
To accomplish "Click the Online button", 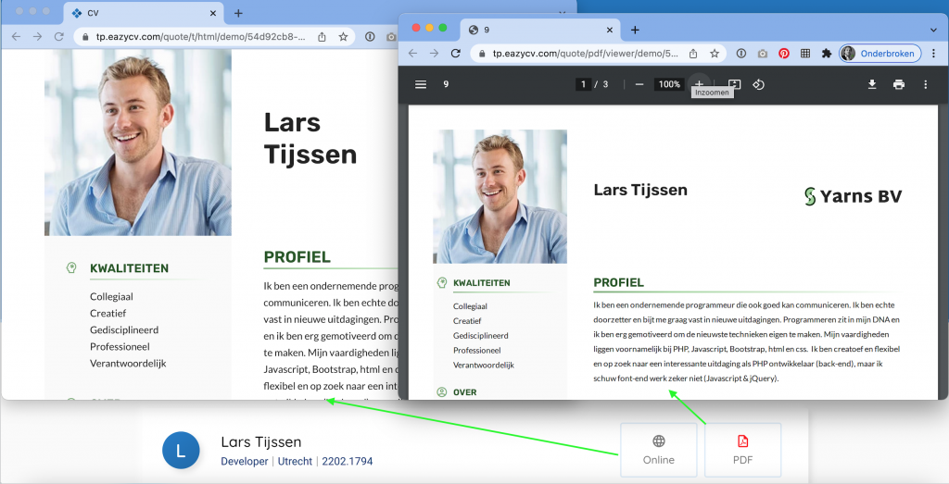I will tap(658, 450).
